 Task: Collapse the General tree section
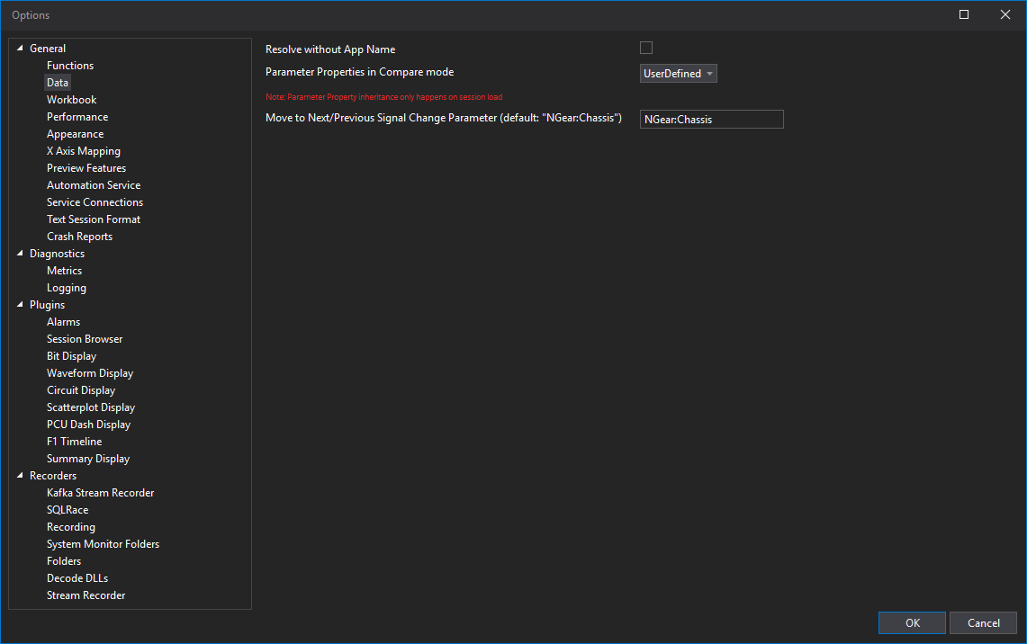click(x=20, y=48)
